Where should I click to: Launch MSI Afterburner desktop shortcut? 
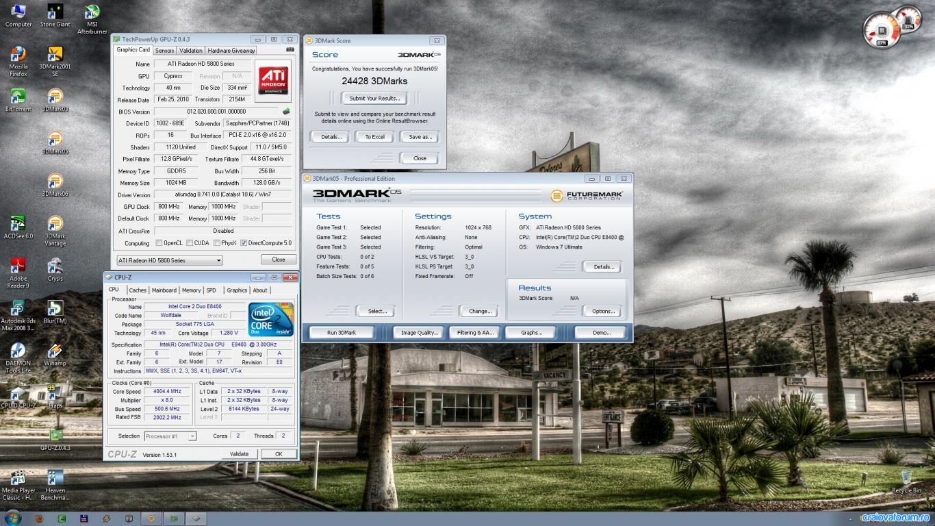point(92,18)
